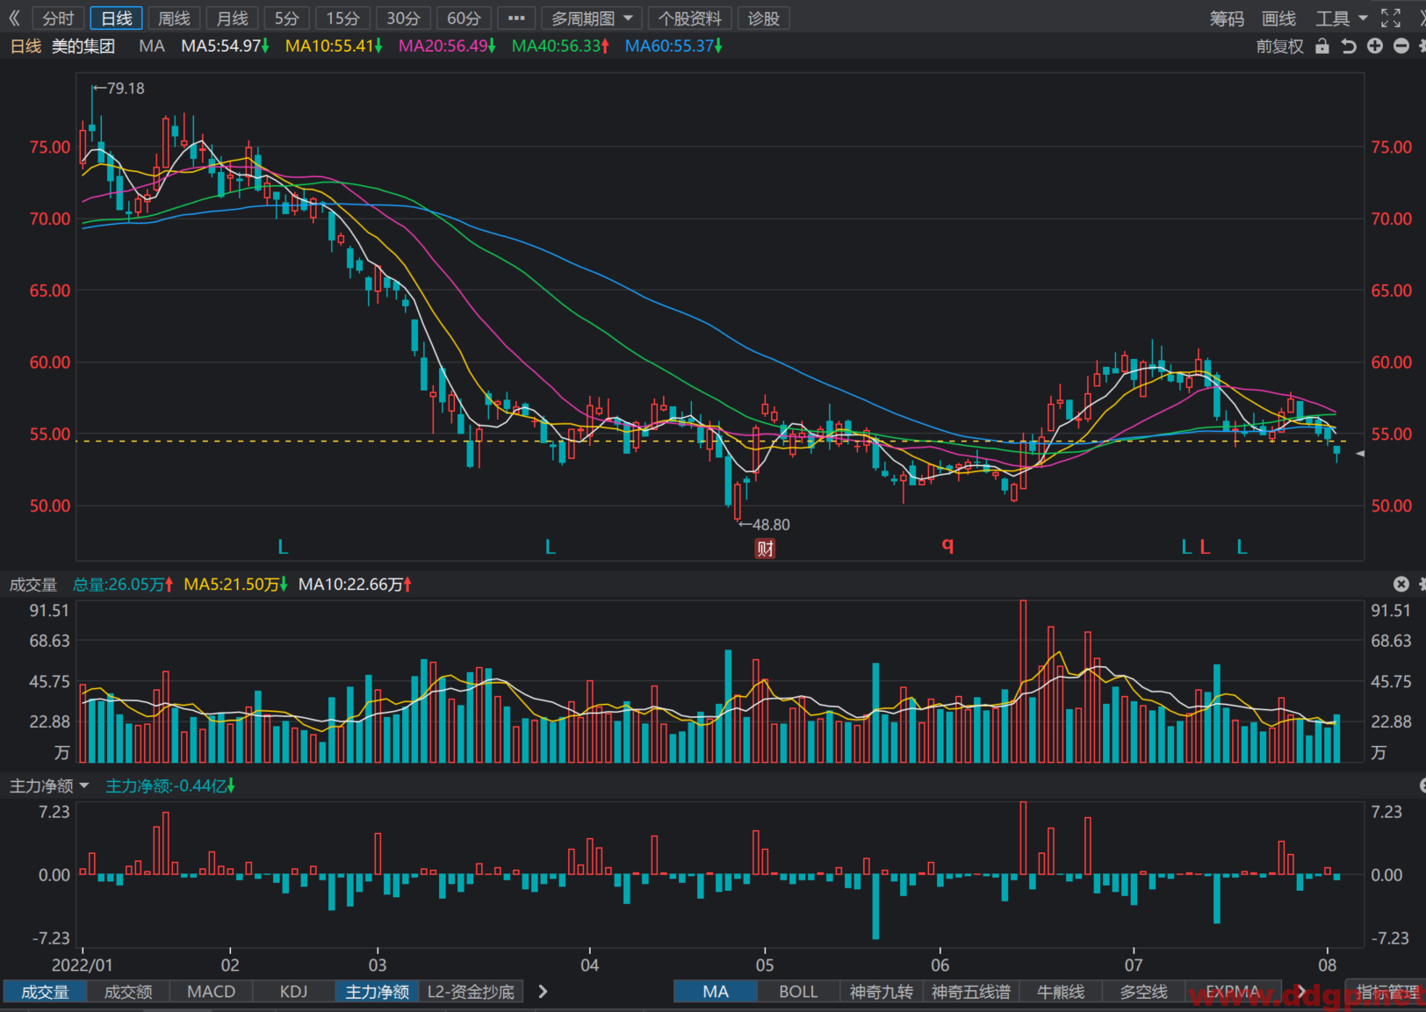Click the 财 earnings marker on the chart
Viewport: 1426px width, 1012px height.
click(x=766, y=549)
